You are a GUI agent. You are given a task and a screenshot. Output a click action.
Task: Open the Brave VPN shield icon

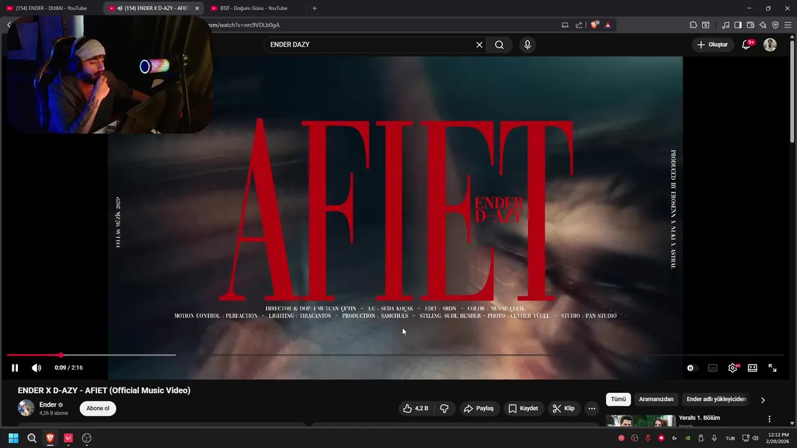tap(775, 25)
